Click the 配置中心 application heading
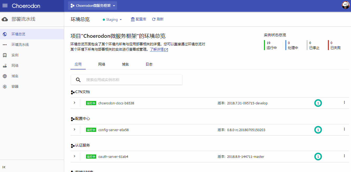351x172 pixels. (83, 119)
